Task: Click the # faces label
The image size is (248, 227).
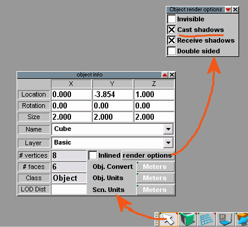Action: point(34,167)
